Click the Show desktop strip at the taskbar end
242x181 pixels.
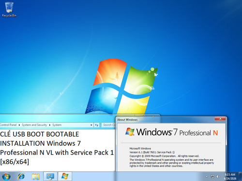click(240, 176)
